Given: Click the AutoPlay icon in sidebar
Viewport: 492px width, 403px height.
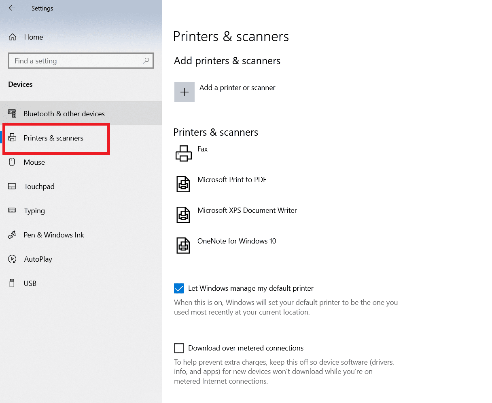Looking at the screenshot, I should click(12, 259).
